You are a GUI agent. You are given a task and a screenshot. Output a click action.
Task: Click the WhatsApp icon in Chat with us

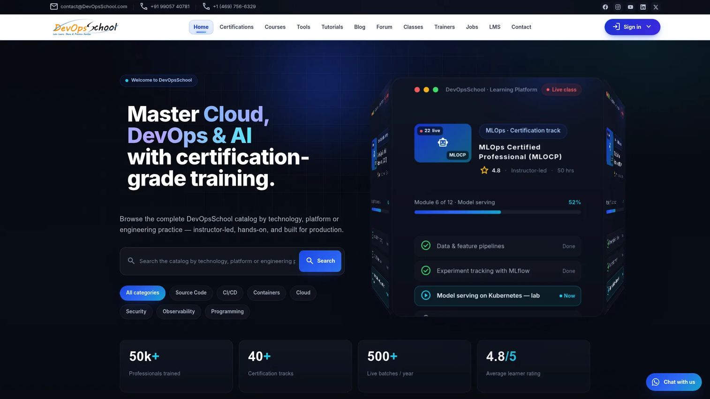click(x=656, y=382)
